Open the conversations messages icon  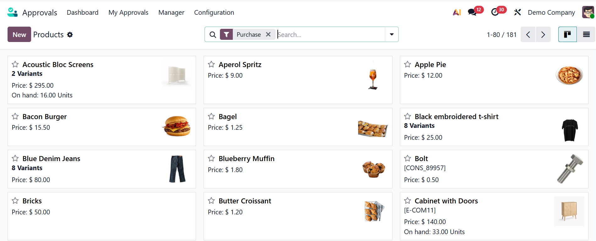[472, 12]
